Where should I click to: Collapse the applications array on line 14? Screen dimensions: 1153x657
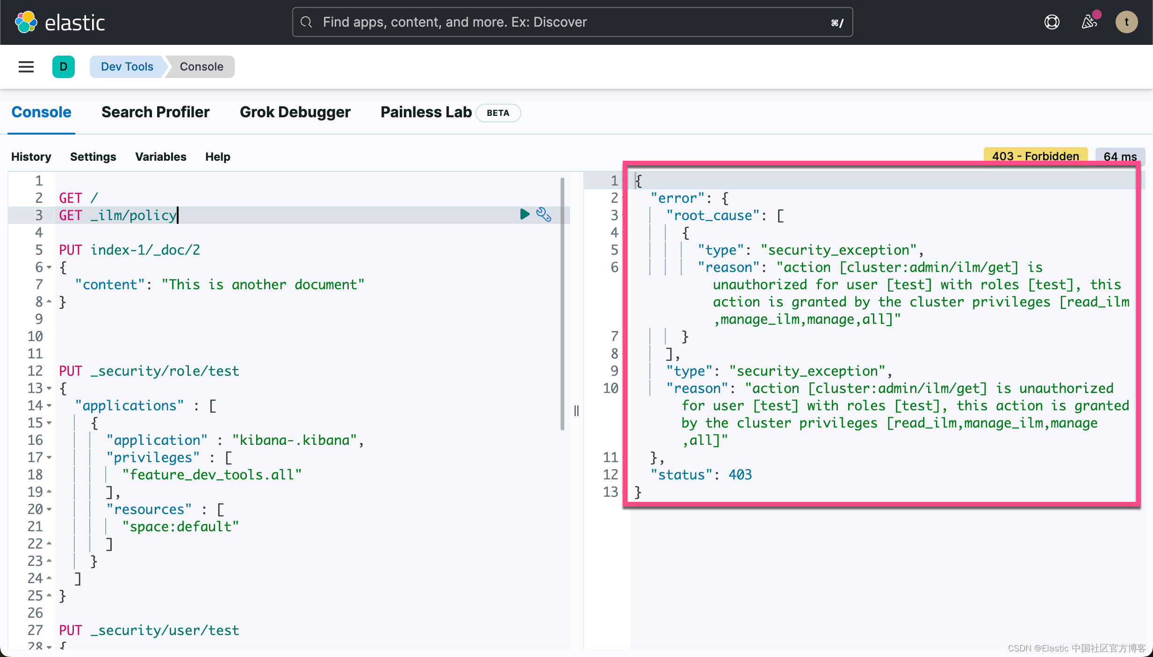pos(49,406)
